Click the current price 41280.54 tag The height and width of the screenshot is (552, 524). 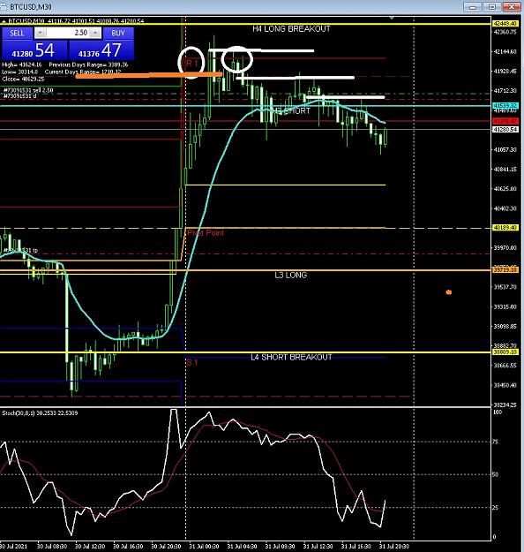pos(505,130)
